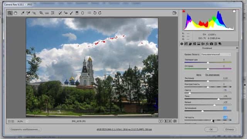This screenshot has height=139, width=247.
Task: Click the Highlights slider handle
Action: click(x=190, y=93)
